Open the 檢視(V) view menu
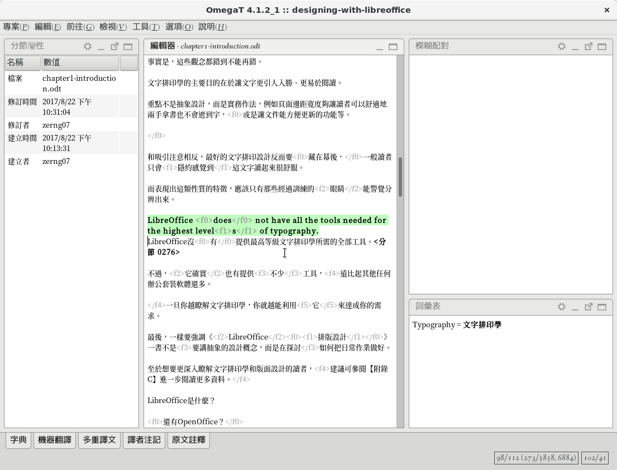Image resolution: width=617 pixels, height=470 pixels. [x=113, y=27]
